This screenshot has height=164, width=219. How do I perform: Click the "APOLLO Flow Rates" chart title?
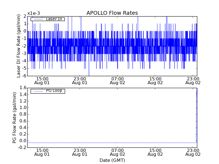click(x=112, y=13)
